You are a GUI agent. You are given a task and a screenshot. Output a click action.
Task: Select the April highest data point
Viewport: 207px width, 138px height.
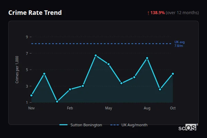point(96,56)
